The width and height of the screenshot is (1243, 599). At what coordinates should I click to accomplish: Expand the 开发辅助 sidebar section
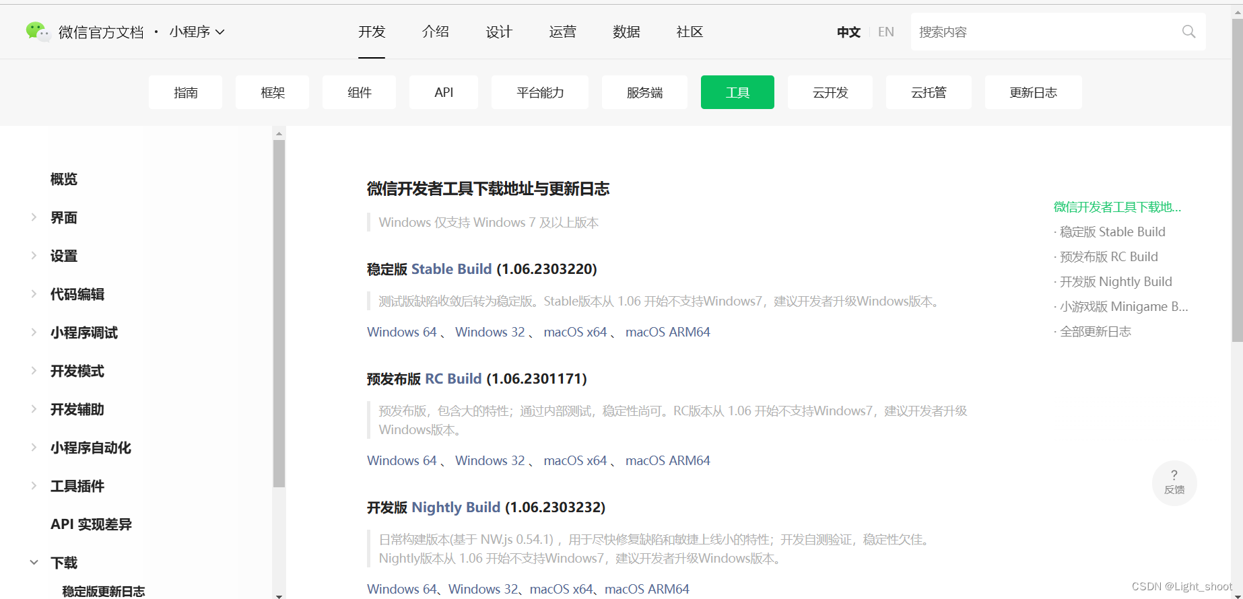[x=34, y=409]
